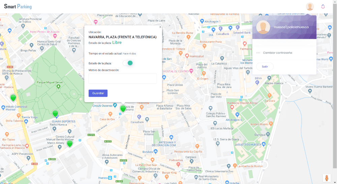
Task: Select green parking marker near GUARA DEPORTES
Action: (x=55, y=113)
